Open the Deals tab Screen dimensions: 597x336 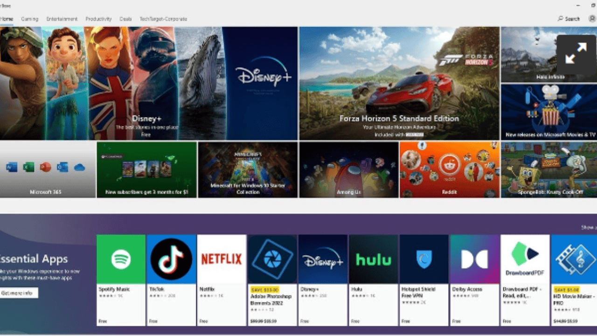coord(125,19)
